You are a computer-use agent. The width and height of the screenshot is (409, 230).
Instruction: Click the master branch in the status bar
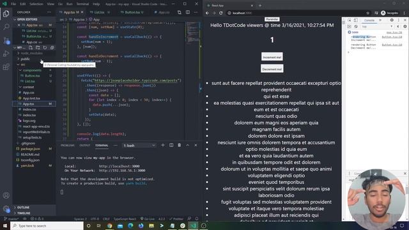pyautogui.click(x=12, y=218)
